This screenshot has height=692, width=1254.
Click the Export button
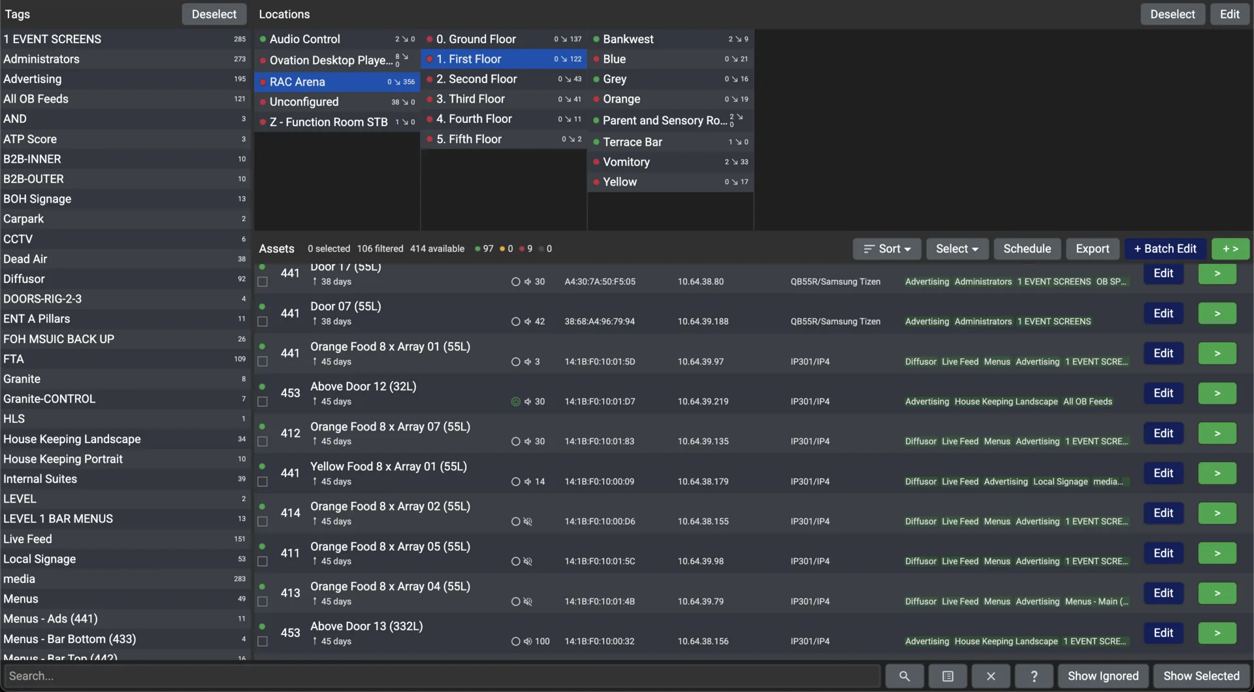point(1093,249)
